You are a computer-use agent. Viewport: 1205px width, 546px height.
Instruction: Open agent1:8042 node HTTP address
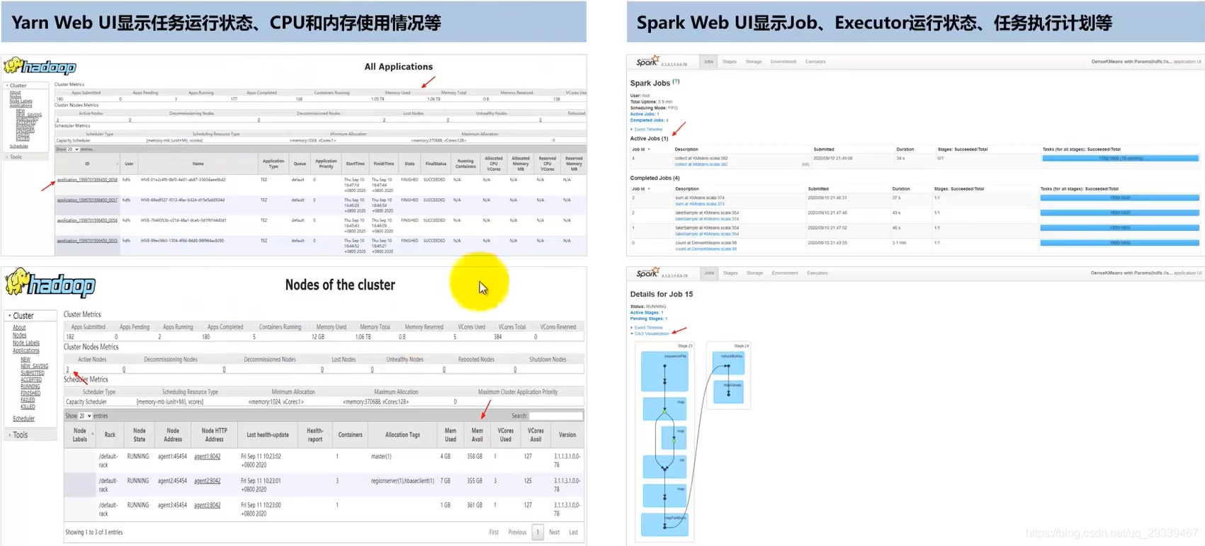point(208,457)
